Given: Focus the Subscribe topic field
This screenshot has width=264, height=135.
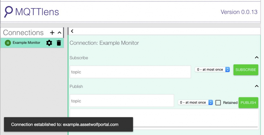Looking at the screenshot, I should (x=130, y=72).
